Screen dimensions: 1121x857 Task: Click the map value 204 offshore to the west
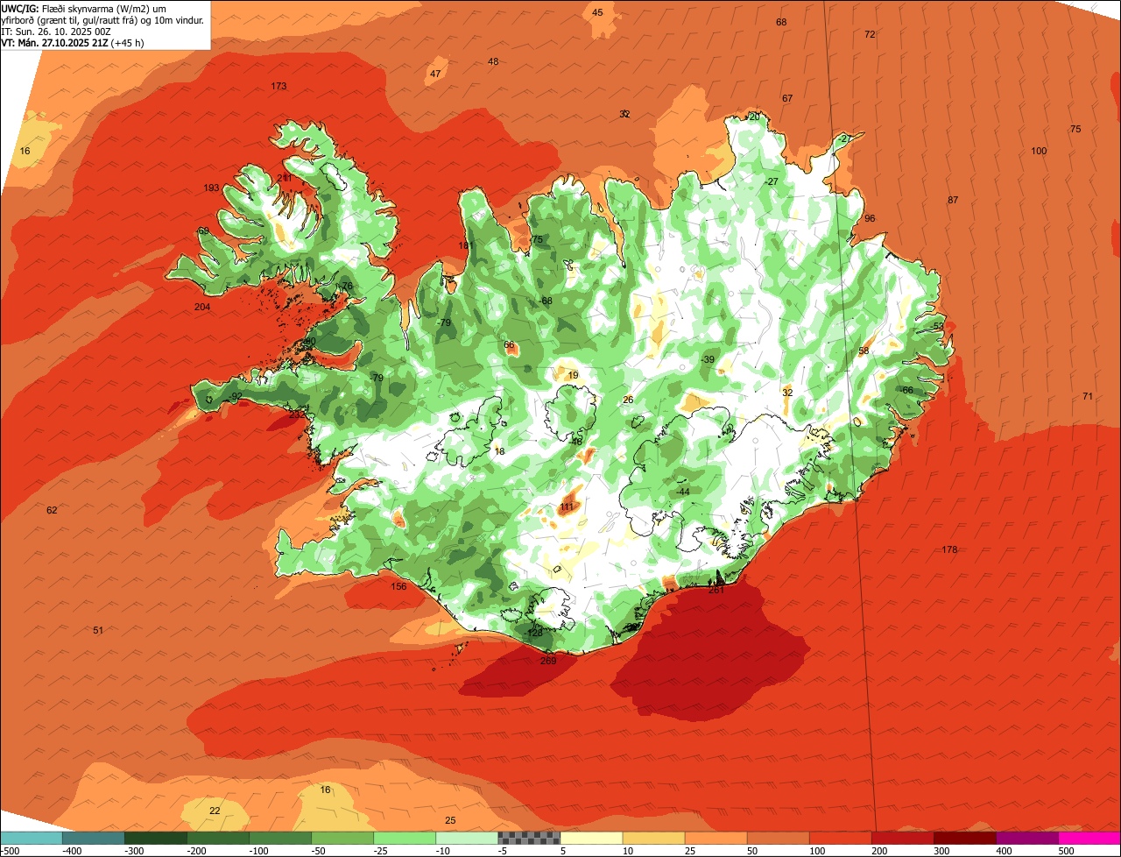202,307
